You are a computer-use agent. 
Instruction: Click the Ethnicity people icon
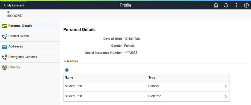(4, 68)
